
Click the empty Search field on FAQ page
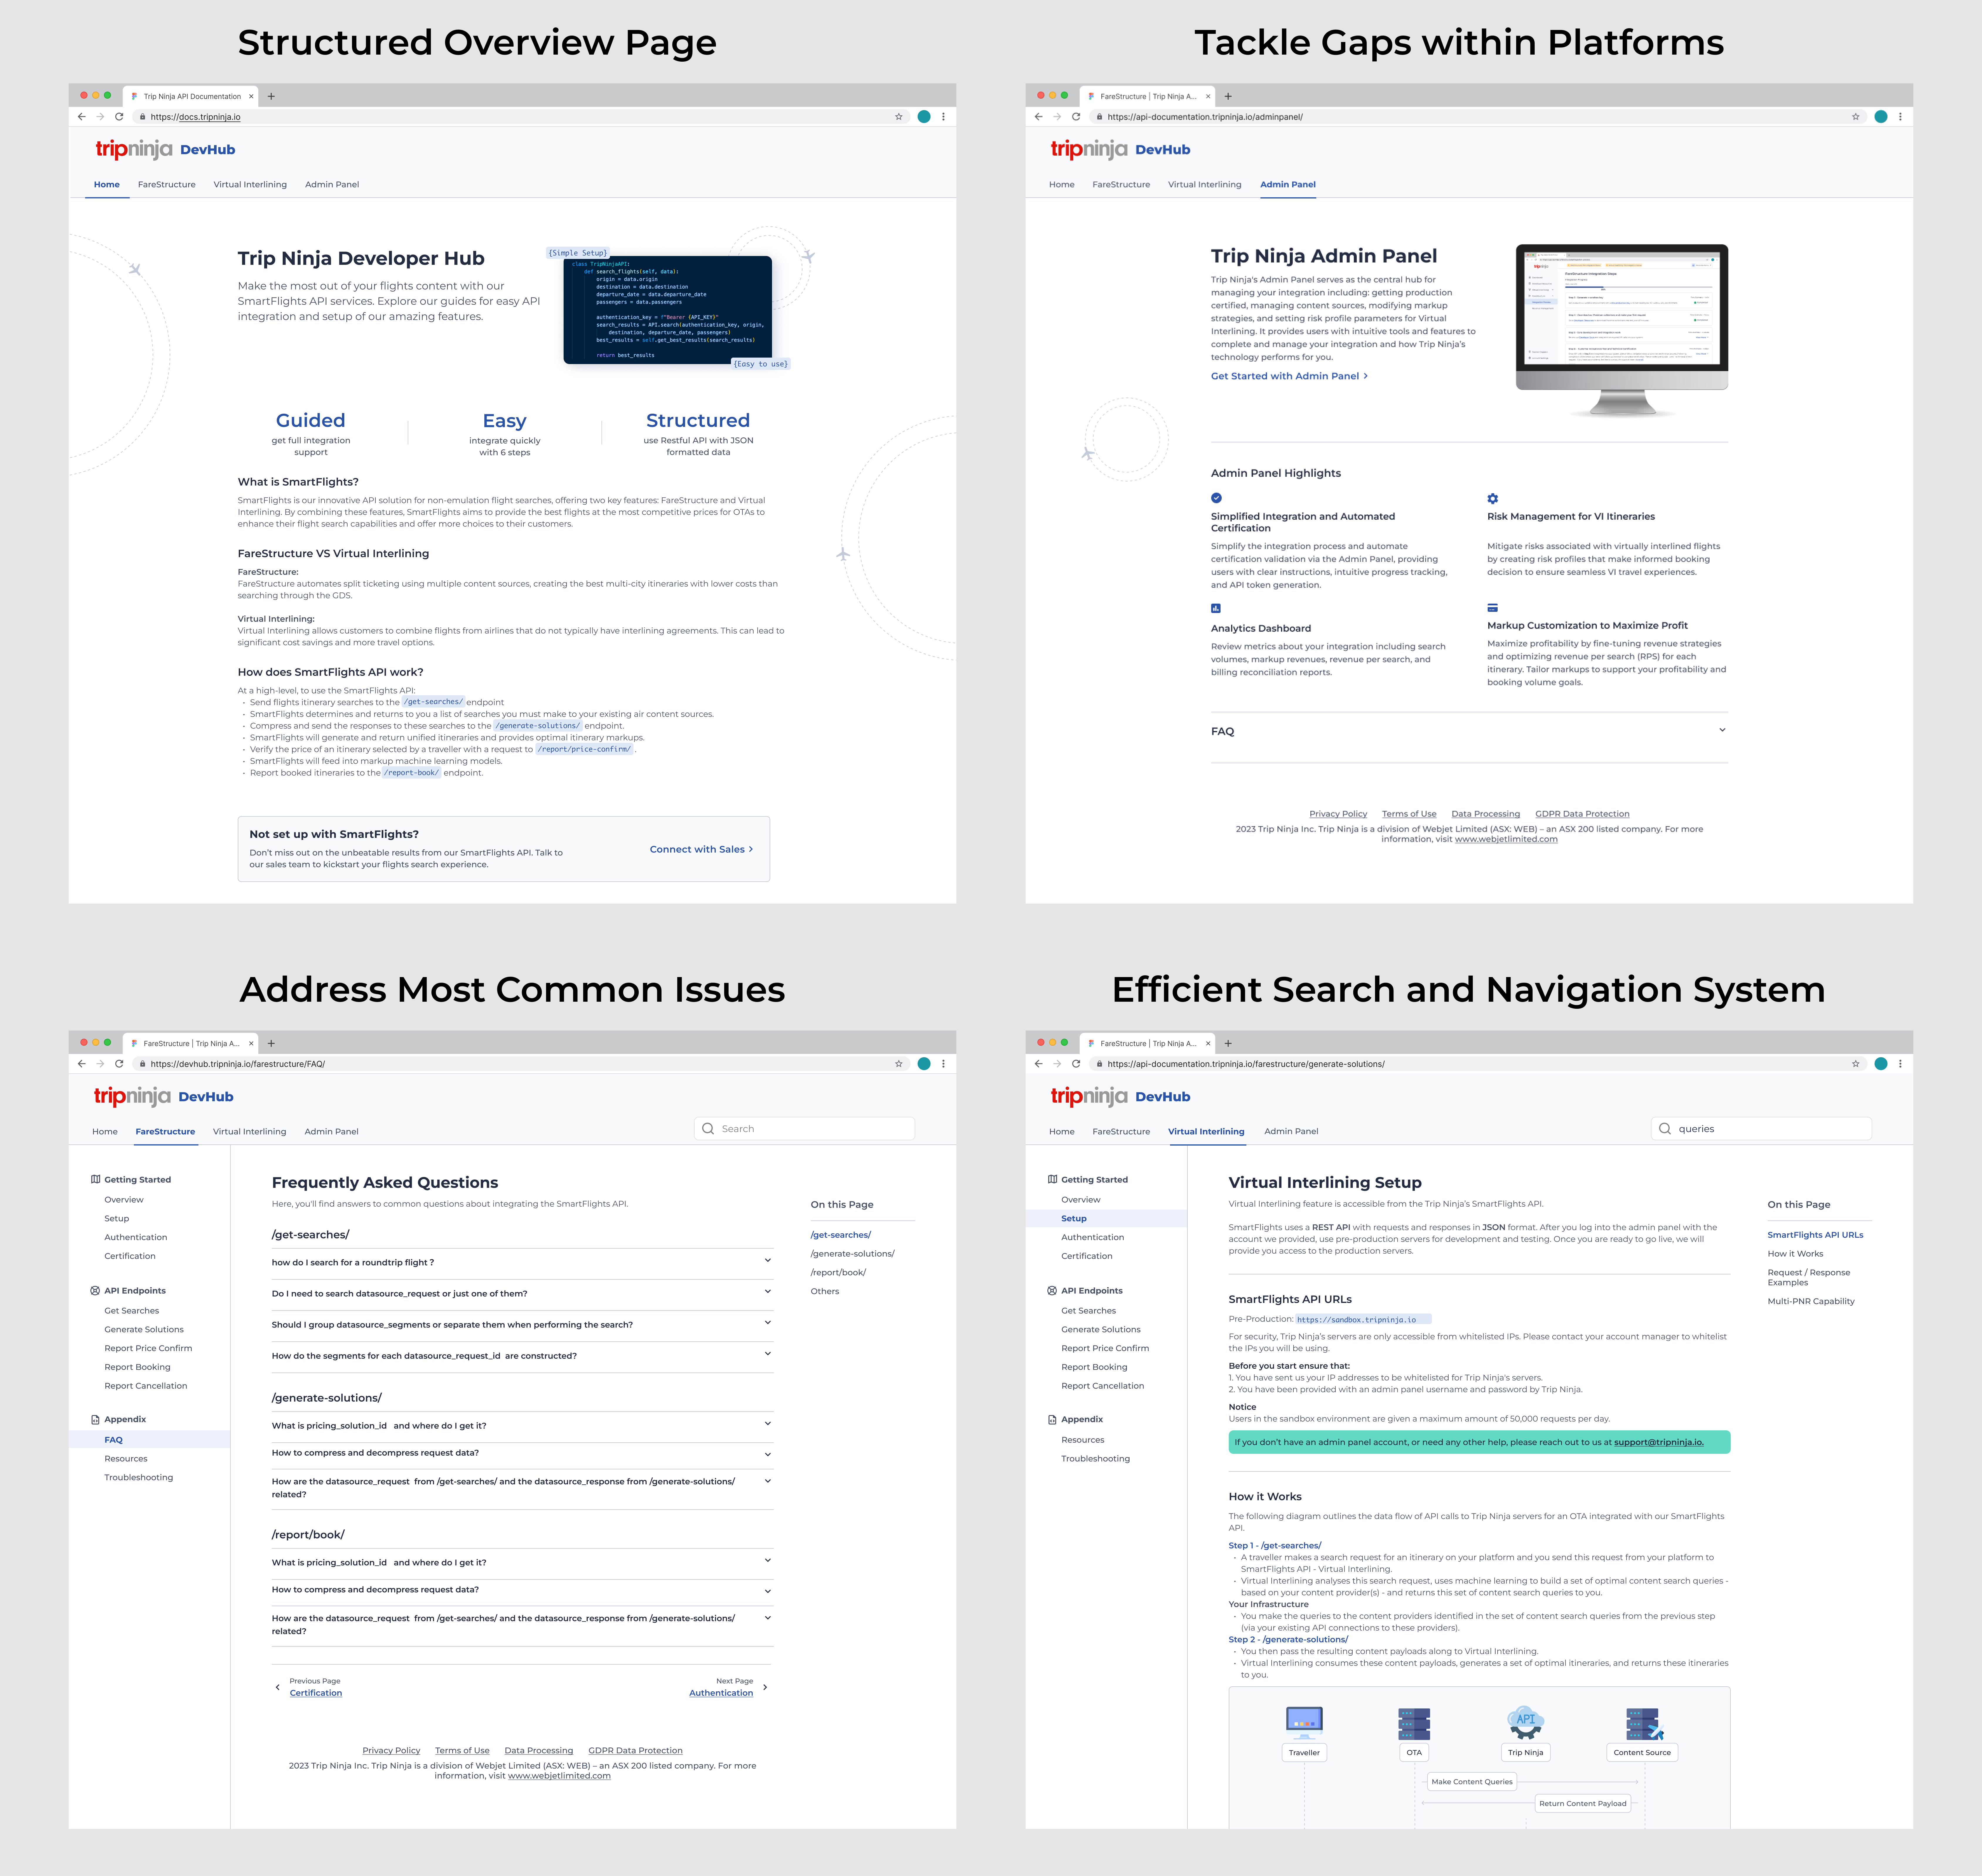pyautogui.click(x=805, y=1128)
